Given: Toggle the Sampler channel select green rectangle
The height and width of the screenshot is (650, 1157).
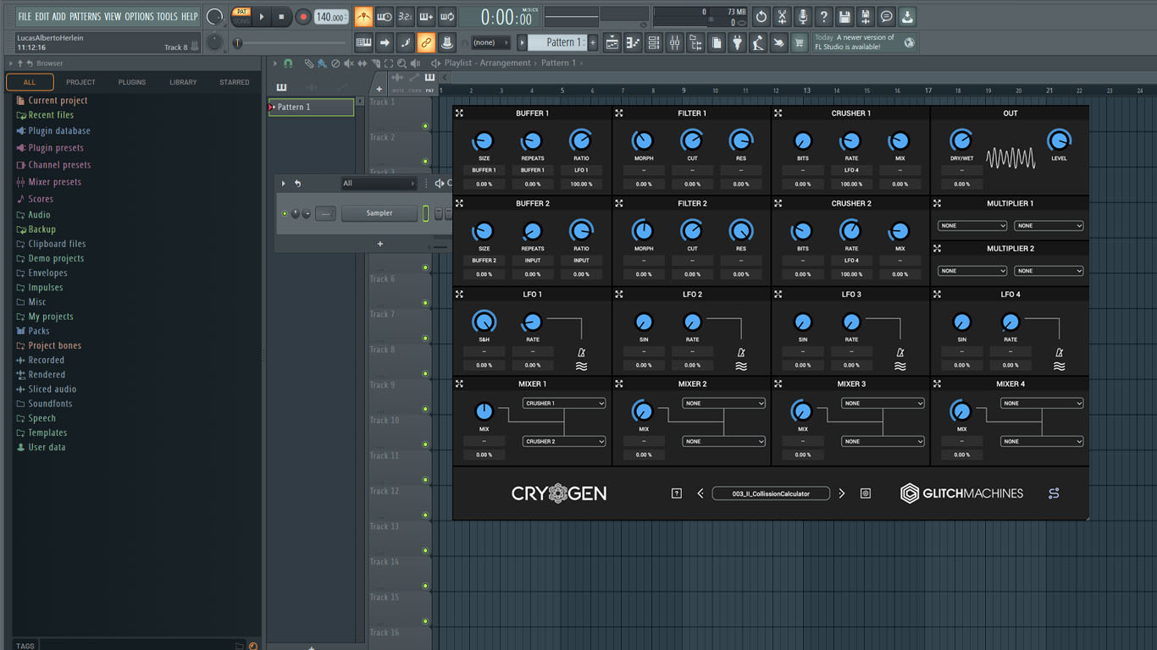Looking at the screenshot, I should (x=426, y=213).
